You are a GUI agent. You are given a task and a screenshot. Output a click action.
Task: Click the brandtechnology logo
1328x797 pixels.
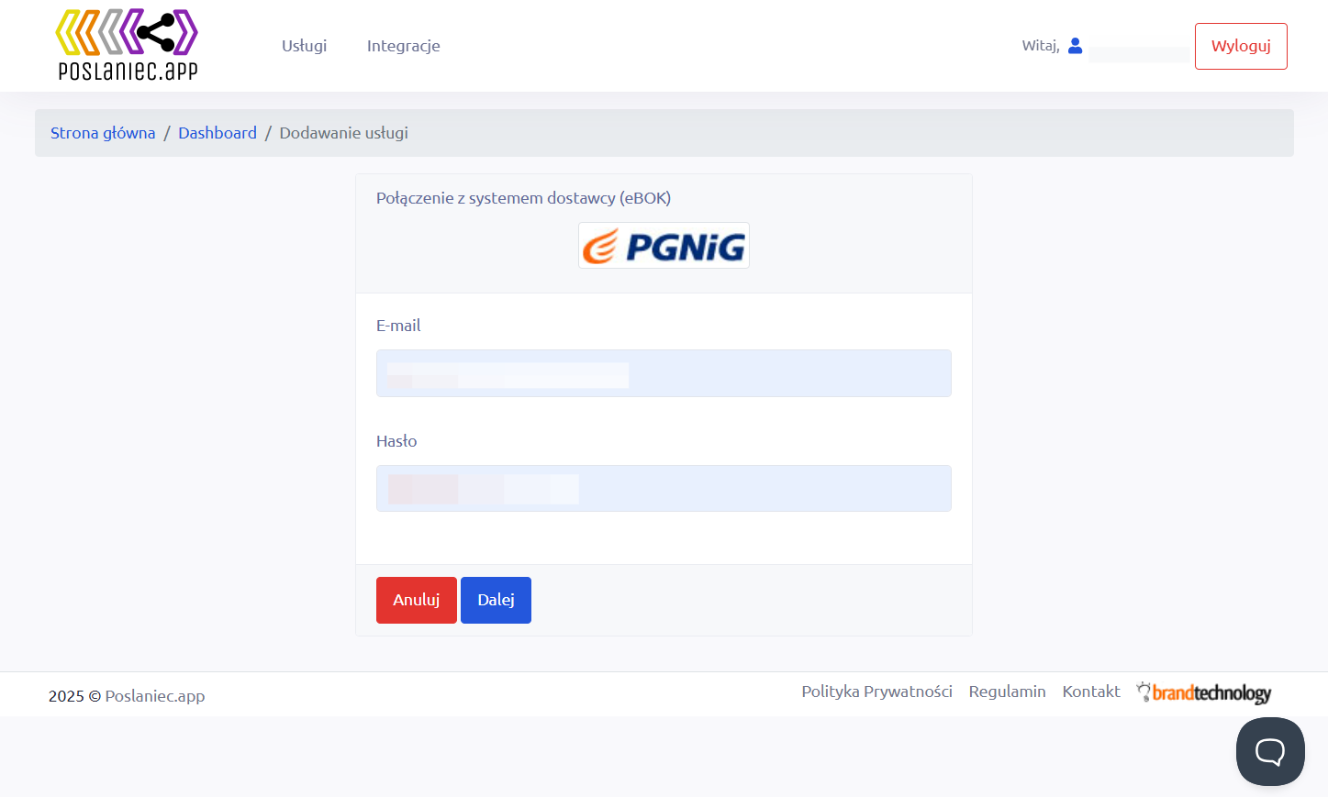[x=1203, y=692]
